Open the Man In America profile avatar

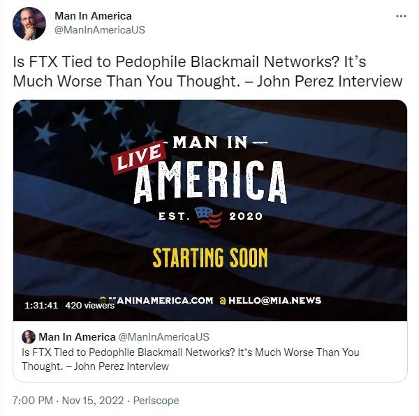point(29,24)
